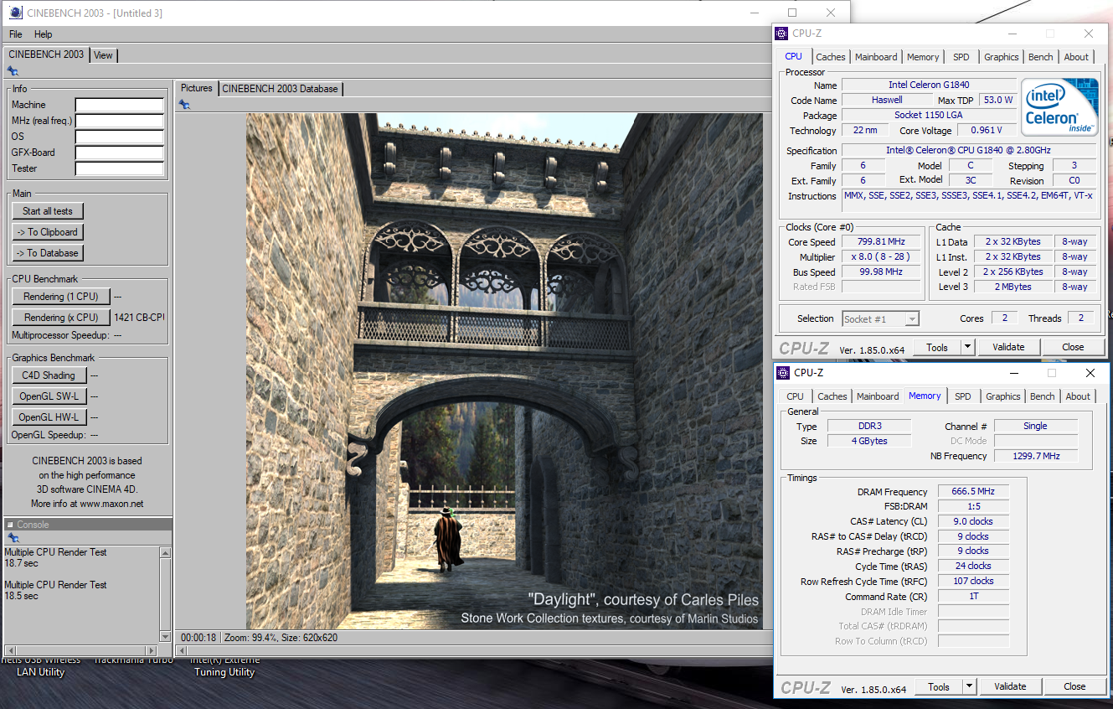Image resolution: width=1113 pixels, height=709 pixels.
Task: Click the pin icon under CINEBENCH 2003 tab
Action: click(x=13, y=71)
